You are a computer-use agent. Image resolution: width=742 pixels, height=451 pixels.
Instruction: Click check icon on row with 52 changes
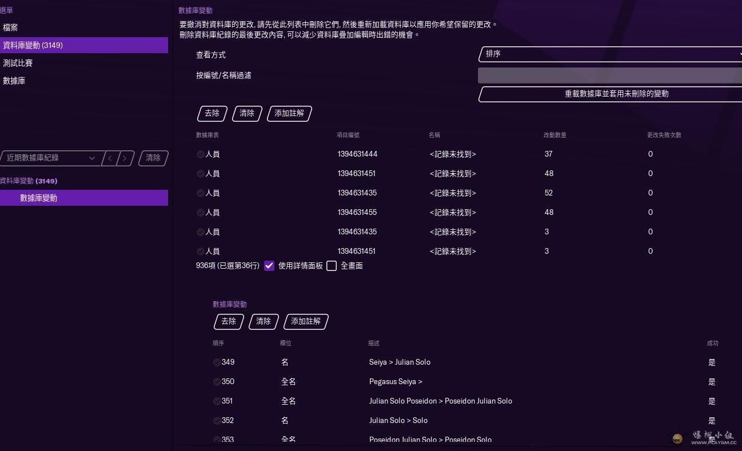click(200, 193)
